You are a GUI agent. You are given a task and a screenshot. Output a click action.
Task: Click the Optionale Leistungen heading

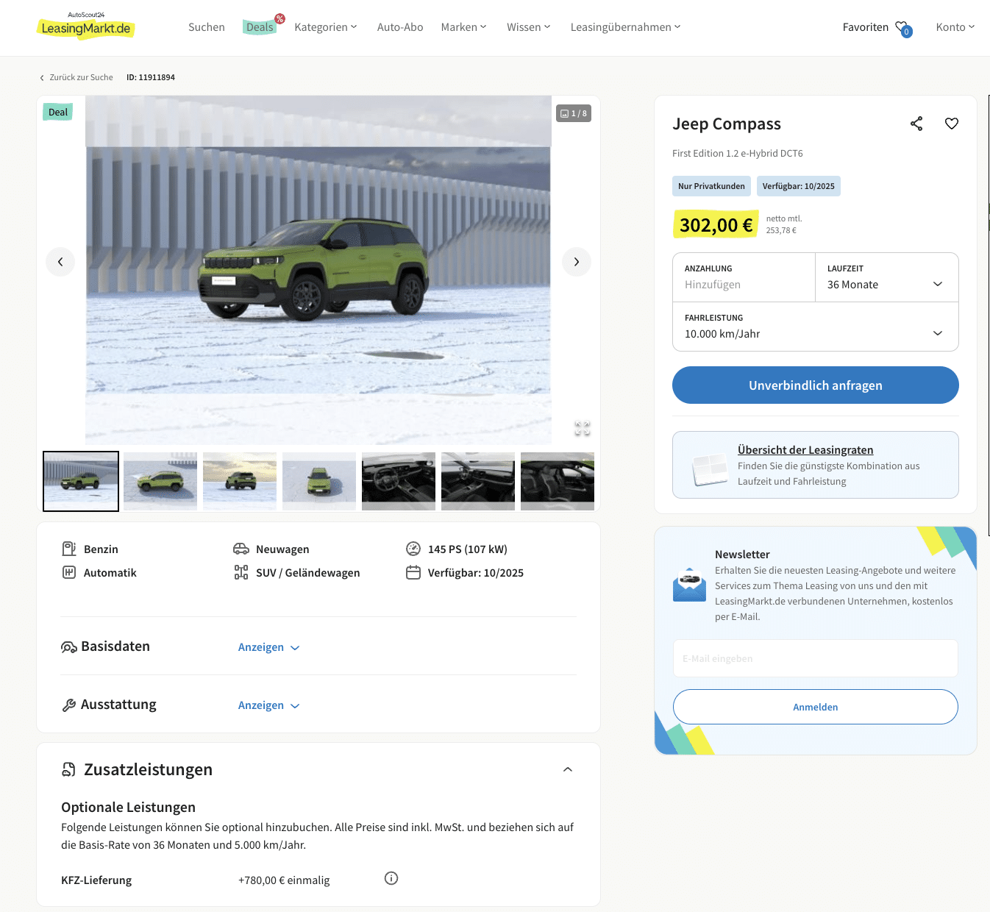pos(128,808)
